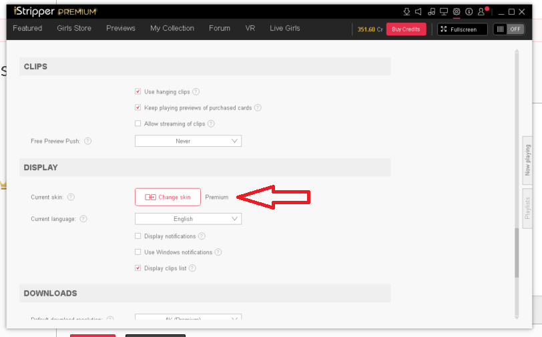Click the speaker volume icon
This screenshot has height=337, width=542.
click(x=419, y=11)
